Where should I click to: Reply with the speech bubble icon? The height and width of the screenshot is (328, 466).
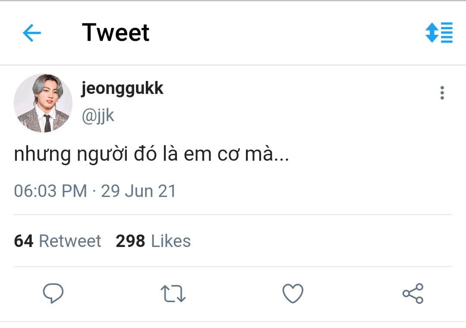click(x=53, y=294)
